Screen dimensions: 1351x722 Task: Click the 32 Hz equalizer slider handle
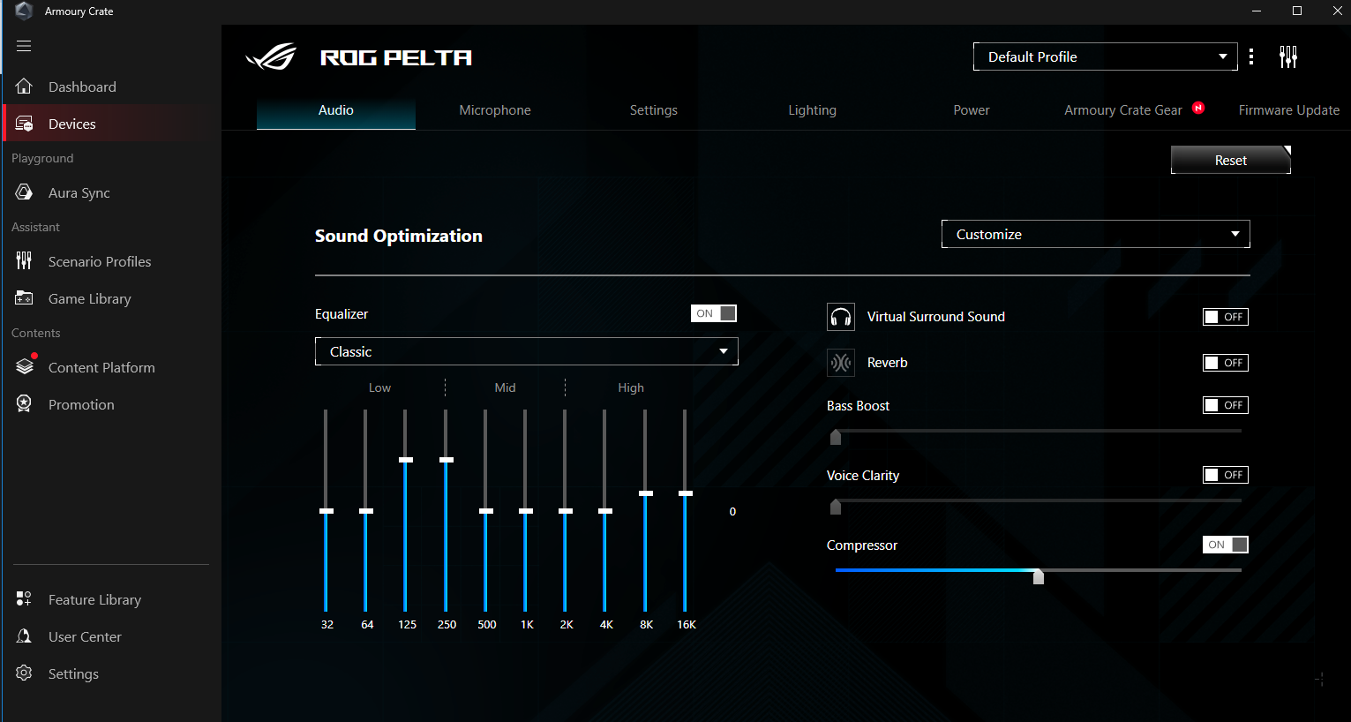(326, 511)
